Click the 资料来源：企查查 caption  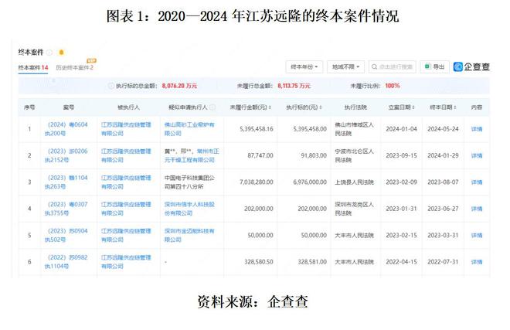[253, 301]
